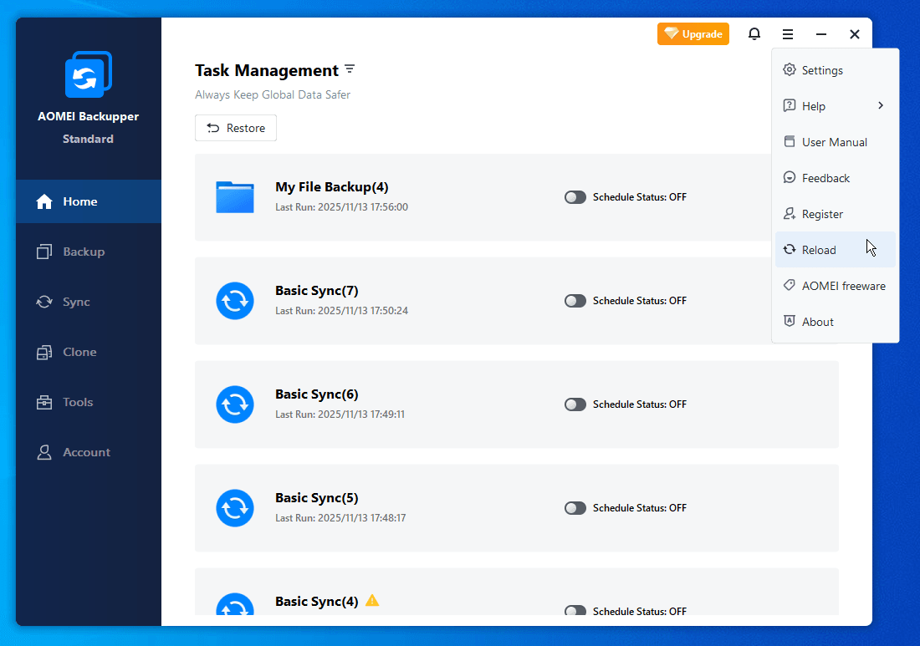Click the Basic Sync(7) sync icon
This screenshot has width=920, height=646.
pos(235,301)
